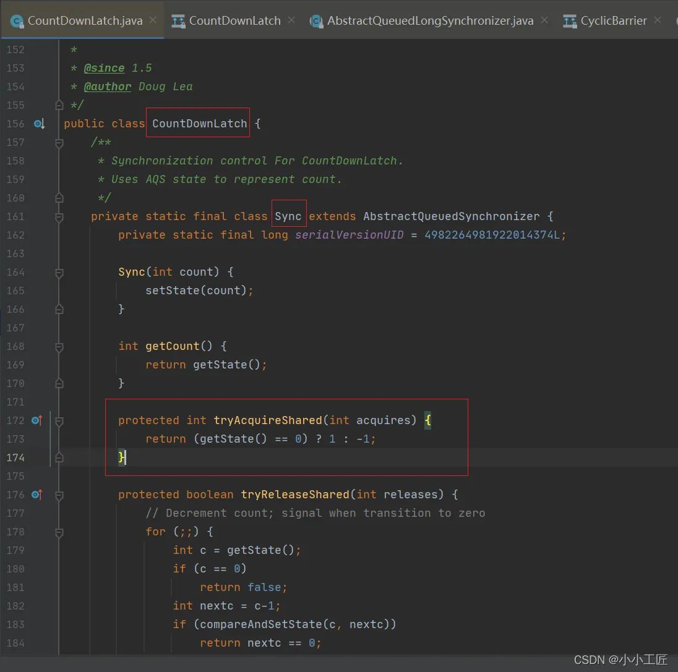Close the CountDownLatch.java tab
Viewport: 678px width, 672px height.
tap(153, 20)
